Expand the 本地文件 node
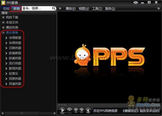Image resolution: width=162 pixels, height=116 pixels. click(3, 22)
